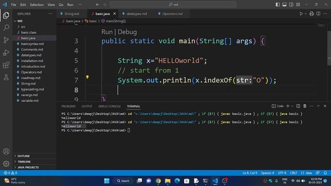Screen dimensions: 331x186
Task: Click the split editor right icon
Action: (x=319, y=14)
